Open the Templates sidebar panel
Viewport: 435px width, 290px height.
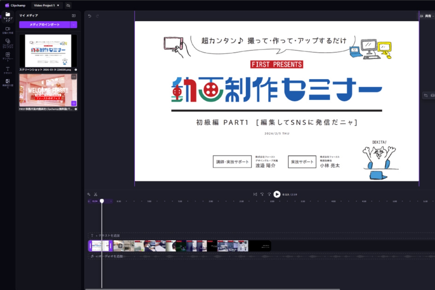pos(8,57)
